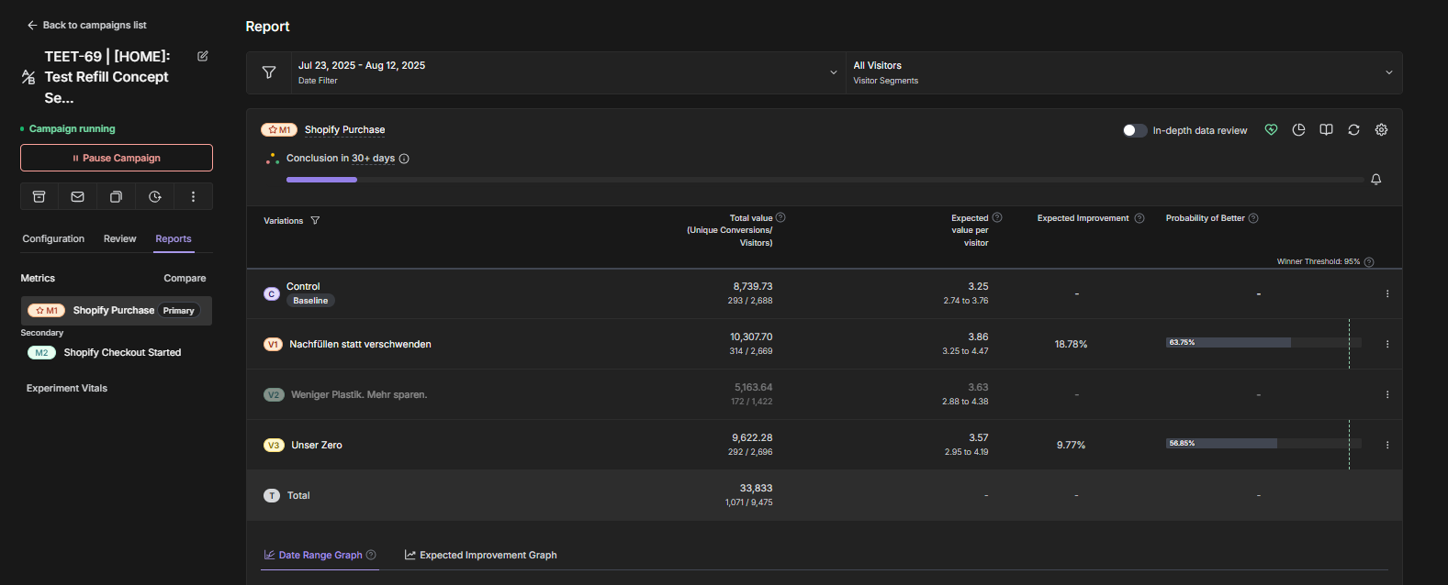This screenshot has height=585, width=1448.
Task: Click the archive campaign icon
Action: (39, 196)
